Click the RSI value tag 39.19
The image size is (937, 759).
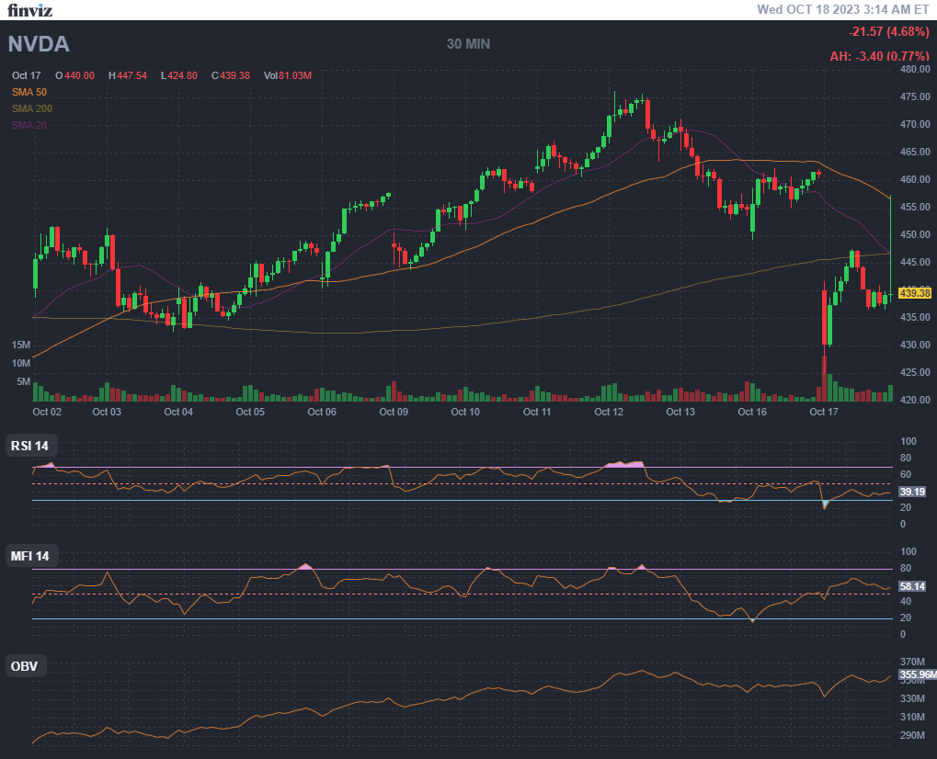pos(912,493)
